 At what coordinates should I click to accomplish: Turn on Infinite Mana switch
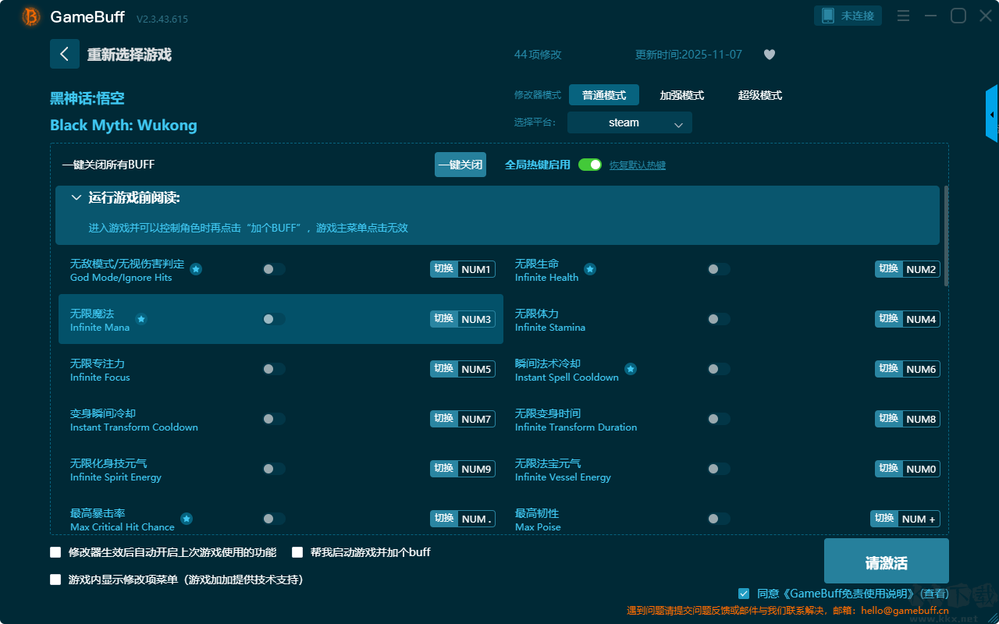274,319
